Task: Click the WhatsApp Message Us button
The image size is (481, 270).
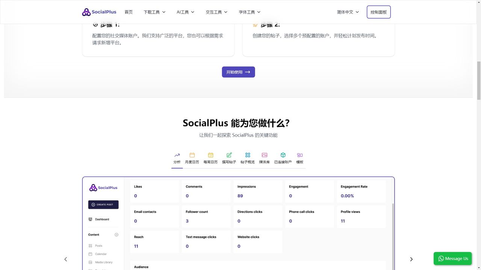Action: [x=453, y=258]
